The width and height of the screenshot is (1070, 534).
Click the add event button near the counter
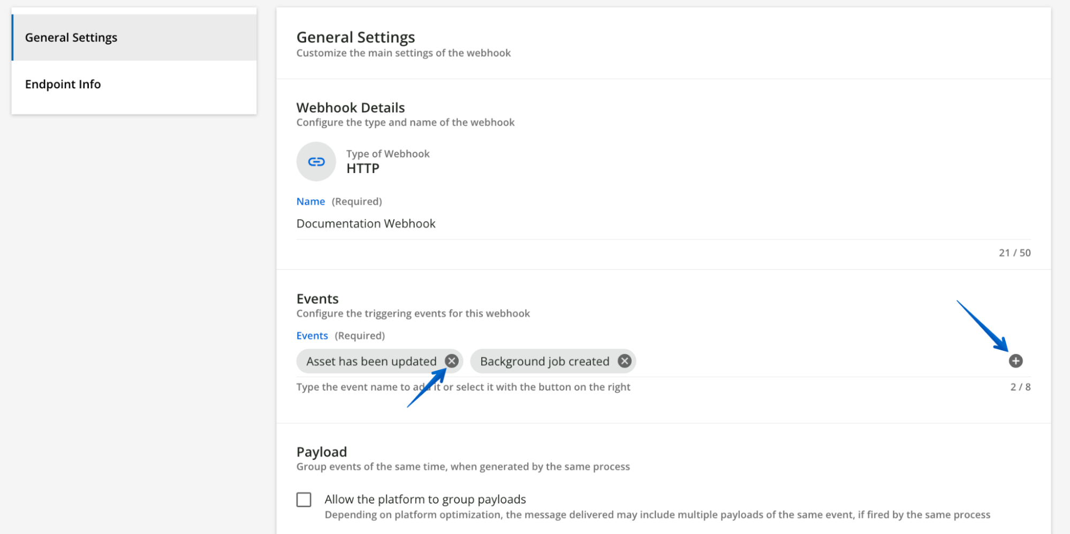coord(1015,361)
